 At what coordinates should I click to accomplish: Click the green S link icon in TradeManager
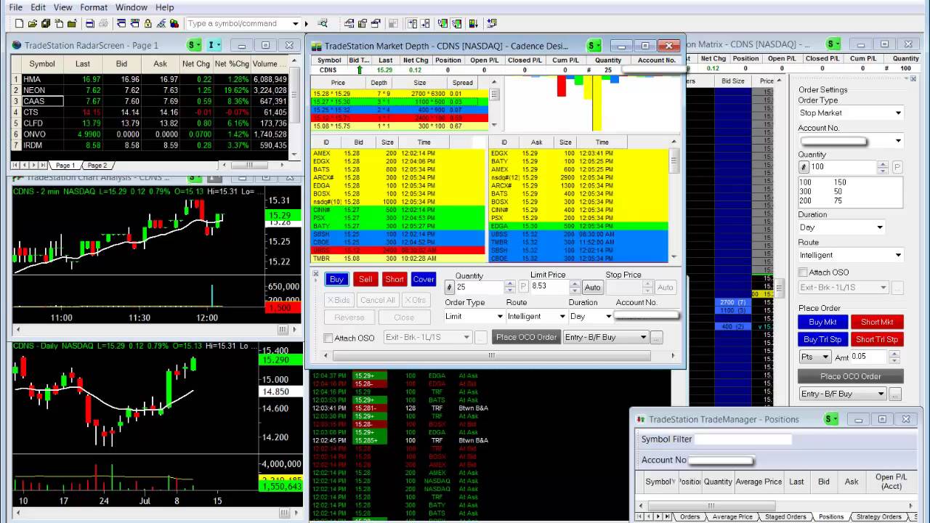(831, 419)
